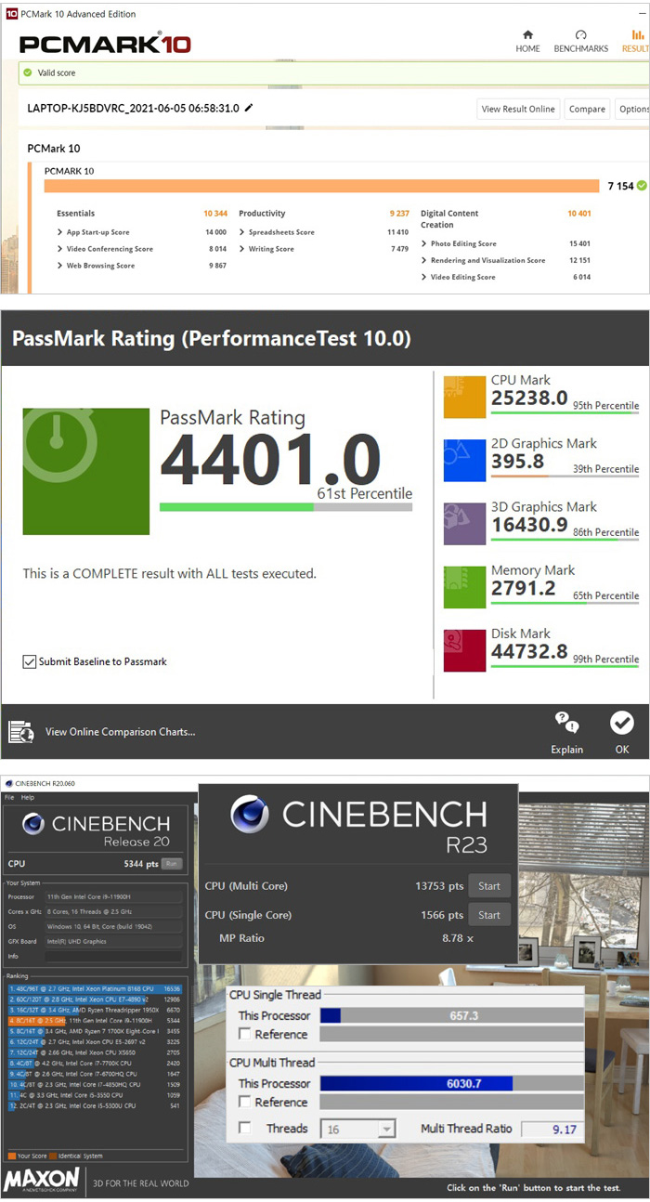Click the Options button in PCMark
This screenshot has height=1202, width=650.
(x=633, y=109)
